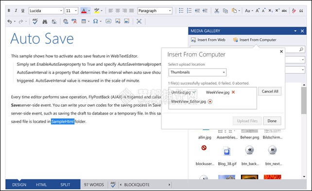The image size is (312, 191).
Task: Insert a special symbol with Omega
Action: click(x=96, y=21)
